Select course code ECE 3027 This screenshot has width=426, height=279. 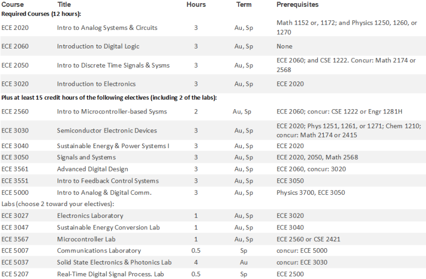coord(15,216)
